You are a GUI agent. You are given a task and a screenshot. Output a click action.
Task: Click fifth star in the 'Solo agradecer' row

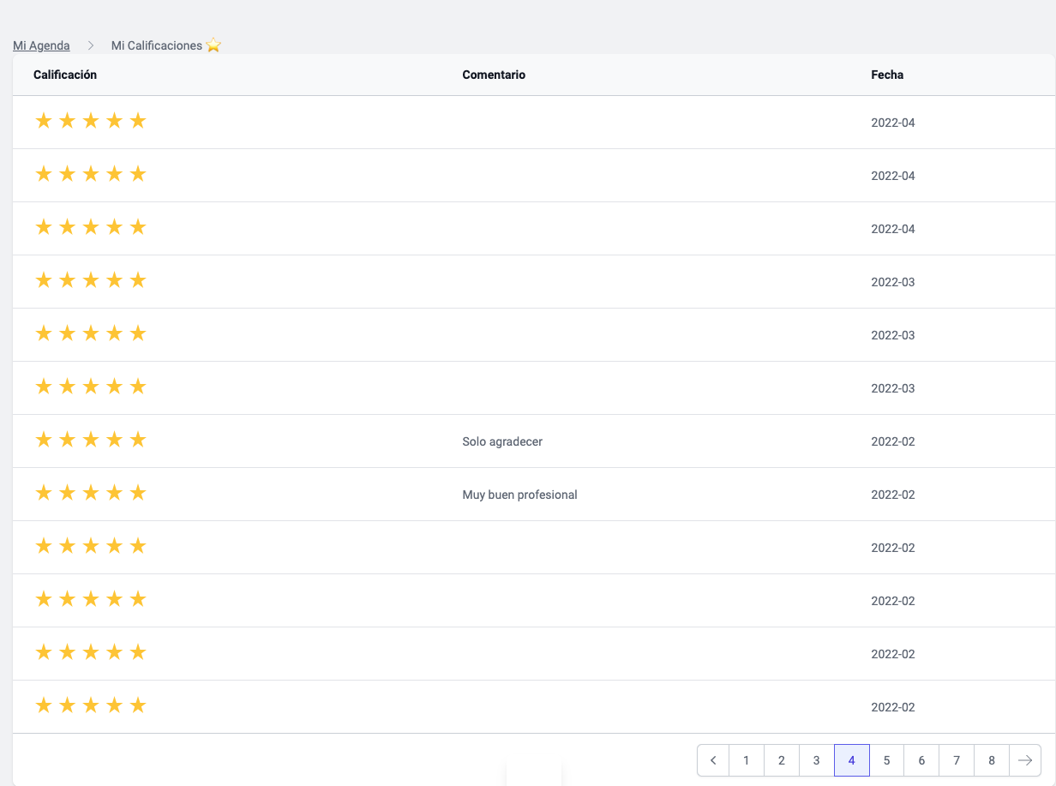click(x=138, y=441)
